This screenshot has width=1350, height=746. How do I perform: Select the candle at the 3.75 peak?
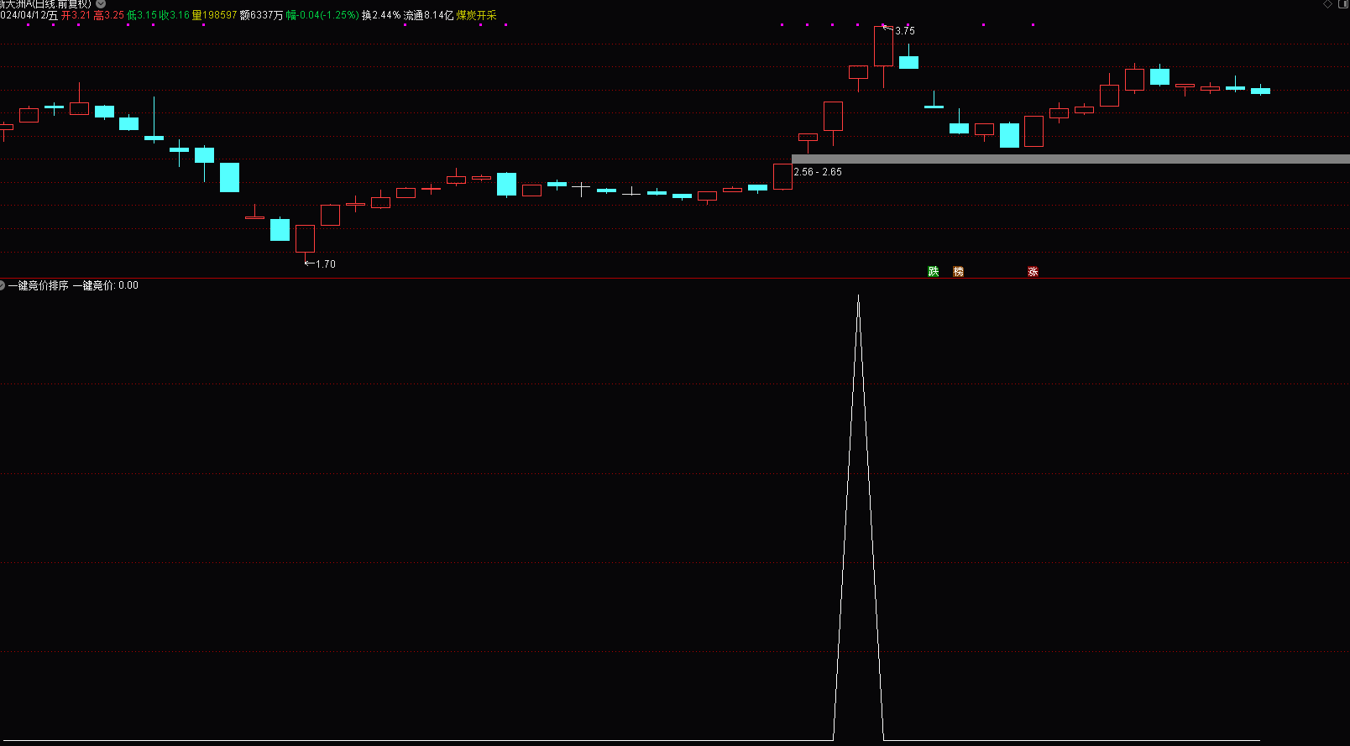point(883,46)
